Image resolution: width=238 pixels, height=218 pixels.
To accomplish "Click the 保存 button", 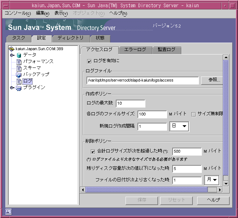I will [x=142, y=200].
